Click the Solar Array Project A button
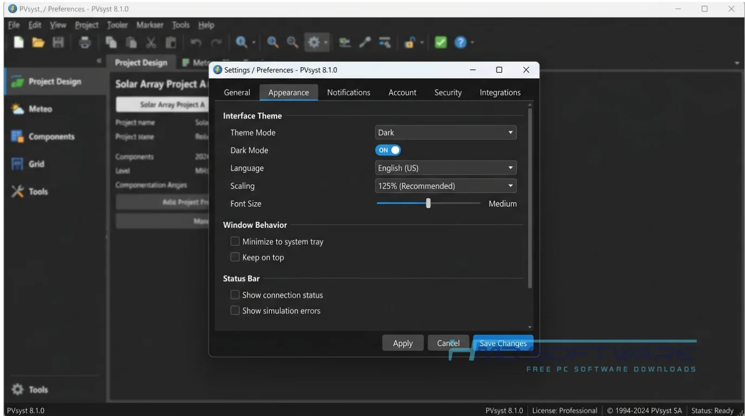745x416 pixels. coord(162,105)
